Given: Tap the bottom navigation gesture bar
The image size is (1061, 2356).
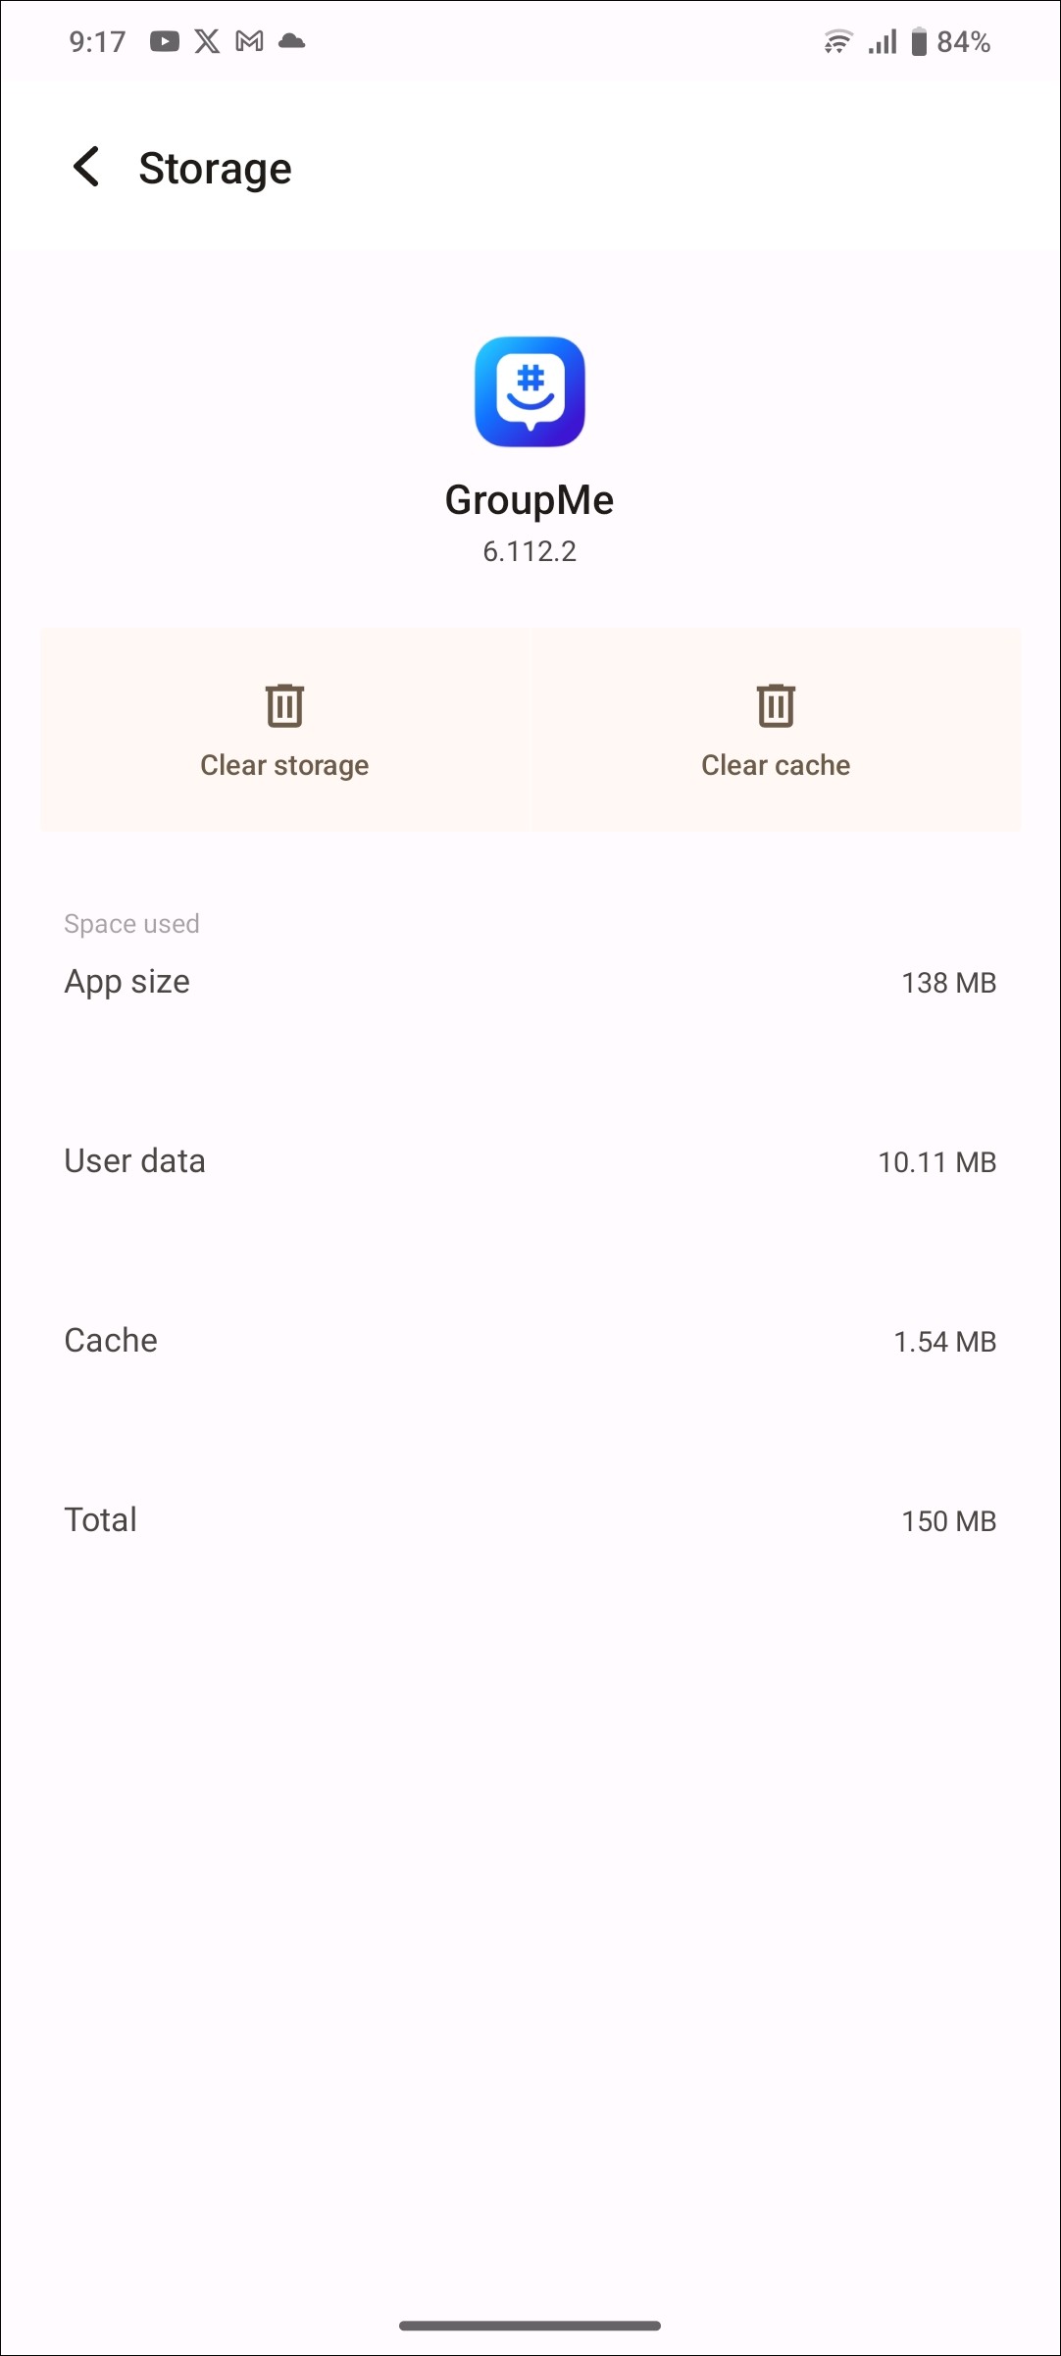Looking at the screenshot, I should (530, 2326).
